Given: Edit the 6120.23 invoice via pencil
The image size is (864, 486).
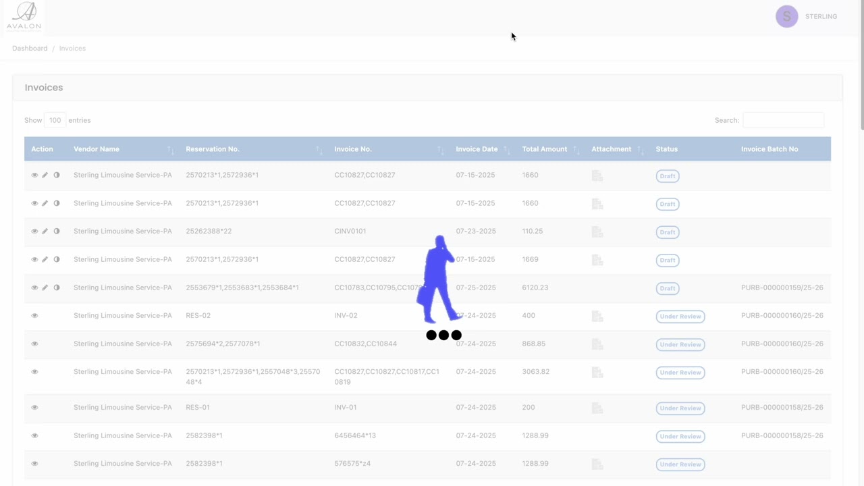Looking at the screenshot, I should [45, 288].
